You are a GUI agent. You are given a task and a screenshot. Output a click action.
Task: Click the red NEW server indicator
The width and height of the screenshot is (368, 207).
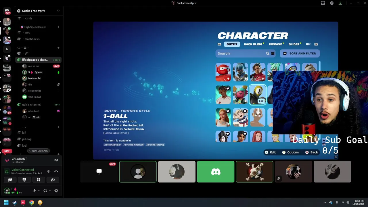pos(7,151)
